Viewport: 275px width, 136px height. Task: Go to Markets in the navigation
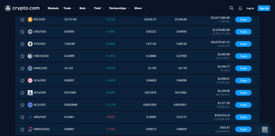click(x=53, y=8)
